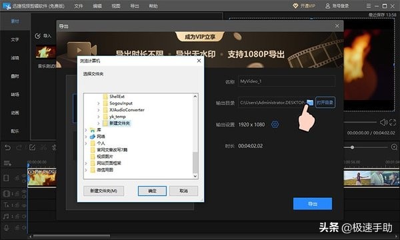Click the 名称 MyVideo_1 input field
Screen dimensions: 400x240
(x=286, y=81)
